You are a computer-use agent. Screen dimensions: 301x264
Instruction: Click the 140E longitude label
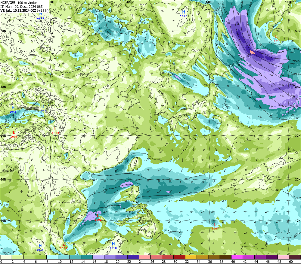[x=209, y=2]
